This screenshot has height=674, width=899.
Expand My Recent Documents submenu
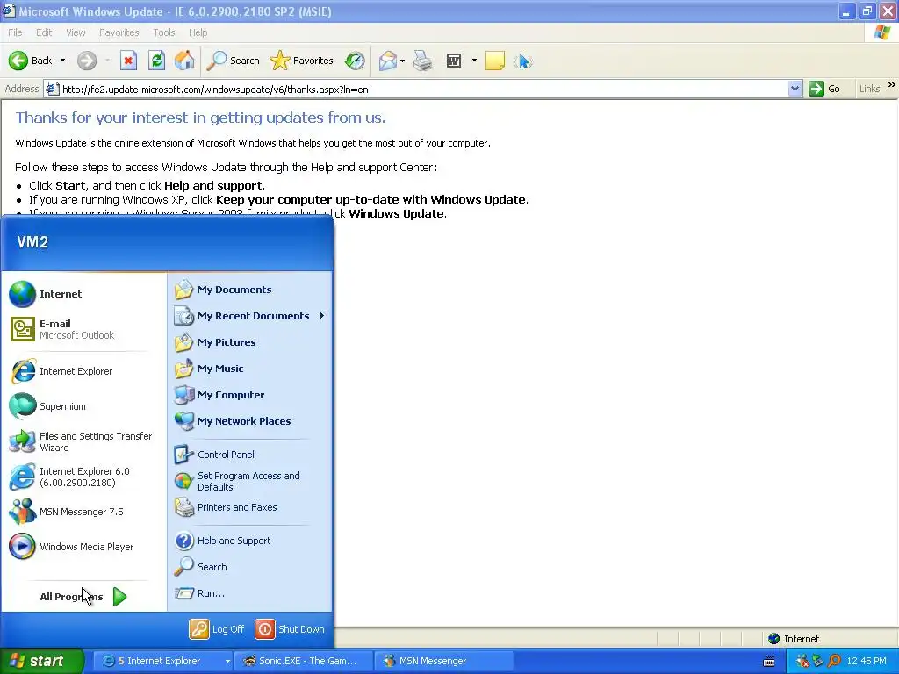pyautogui.click(x=251, y=316)
